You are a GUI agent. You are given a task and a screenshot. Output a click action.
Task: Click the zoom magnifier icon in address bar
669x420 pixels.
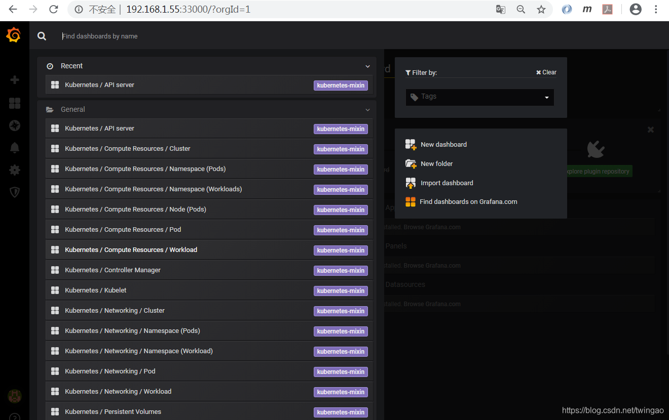(x=521, y=9)
